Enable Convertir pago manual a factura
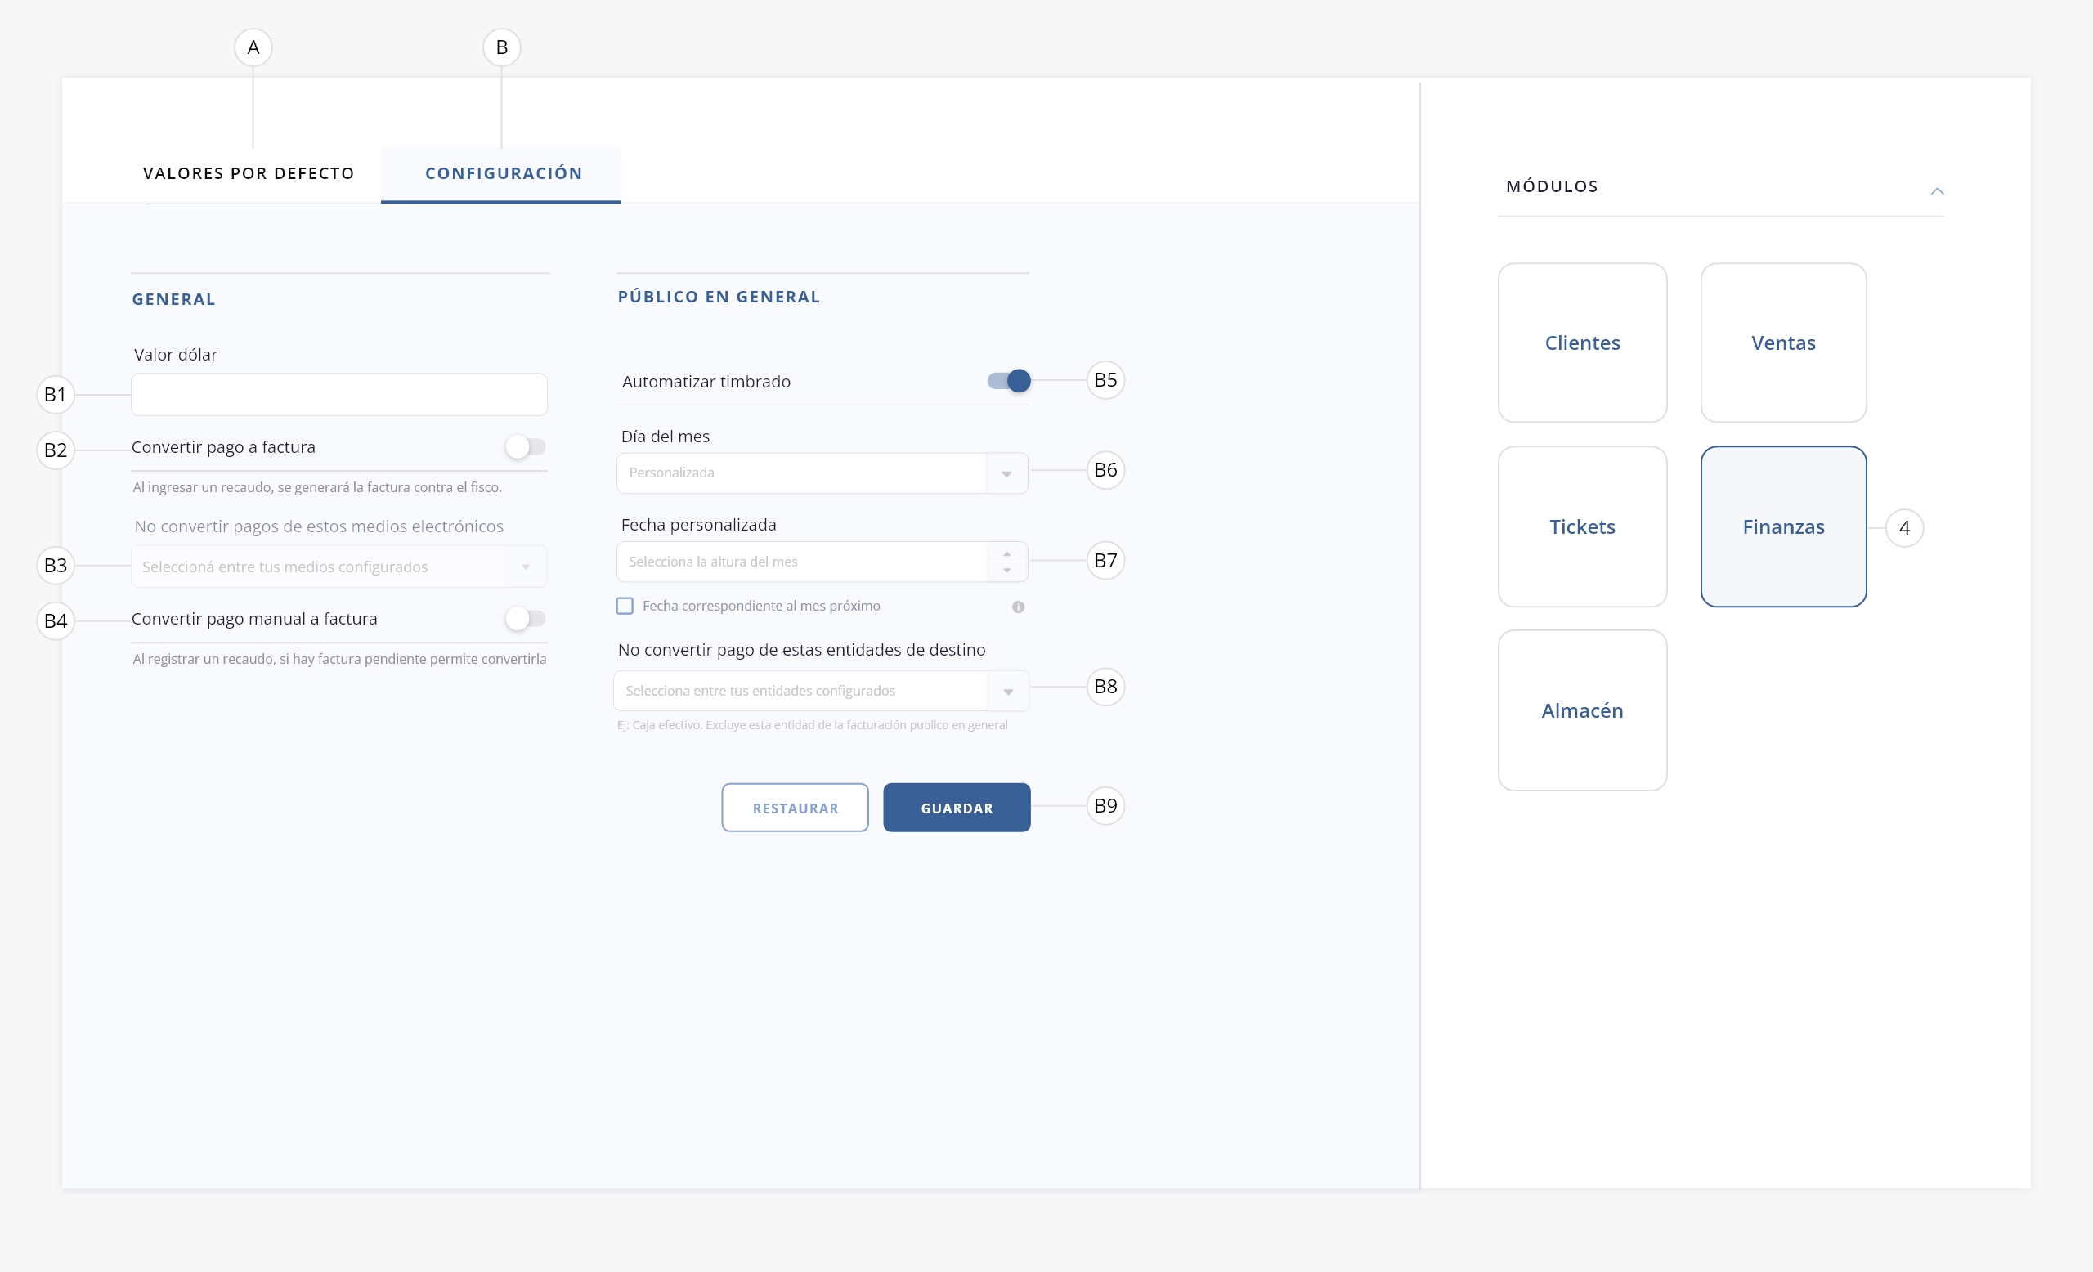The height and width of the screenshot is (1272, 2093). (525, 619)
